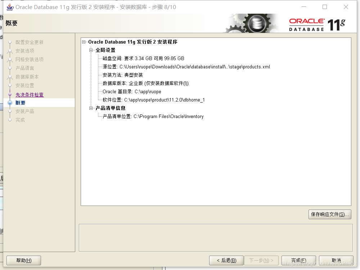Select the 数据库版本: 企业版 row

(x=145, y=84)
